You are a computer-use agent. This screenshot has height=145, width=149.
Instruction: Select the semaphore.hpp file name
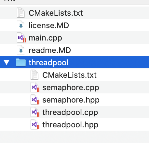pos(71,100)
